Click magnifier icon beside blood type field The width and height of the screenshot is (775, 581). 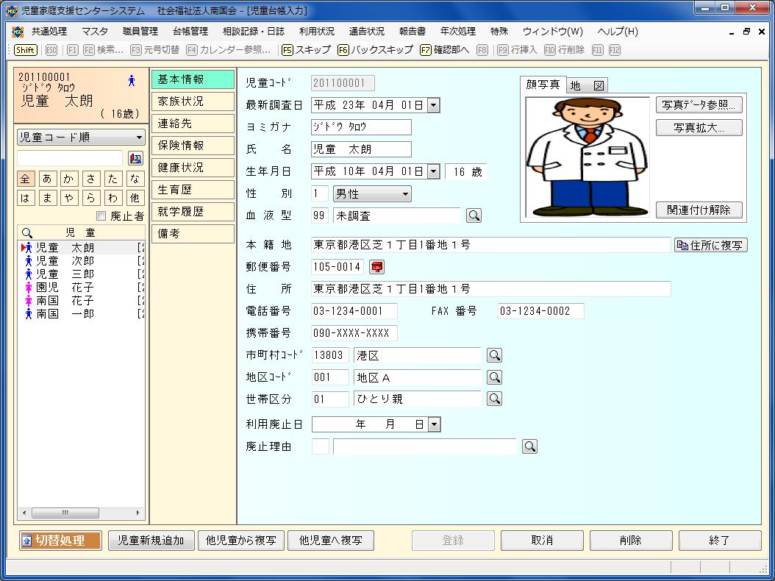coord(474,215)
